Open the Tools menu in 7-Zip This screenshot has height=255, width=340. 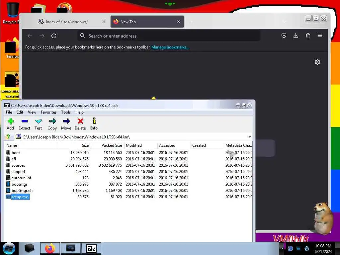pyautogui.click(x=66, y=112)
